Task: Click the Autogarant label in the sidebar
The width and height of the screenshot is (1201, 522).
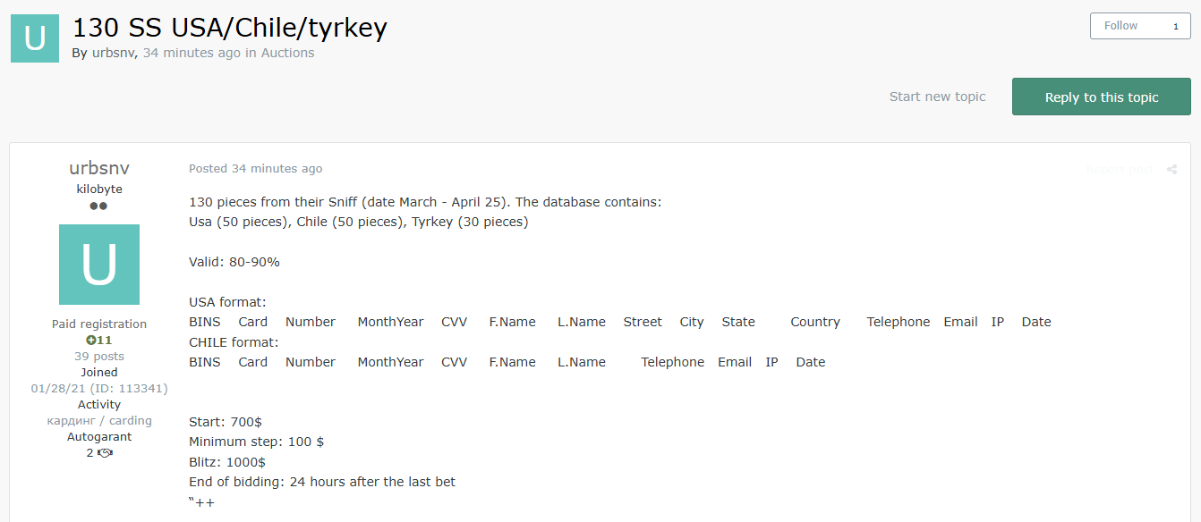Action: 99,437
